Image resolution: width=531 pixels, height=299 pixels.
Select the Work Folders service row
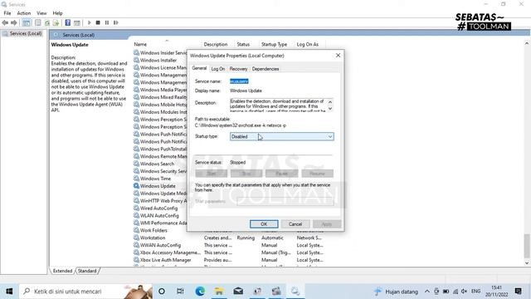pos(153,231)
